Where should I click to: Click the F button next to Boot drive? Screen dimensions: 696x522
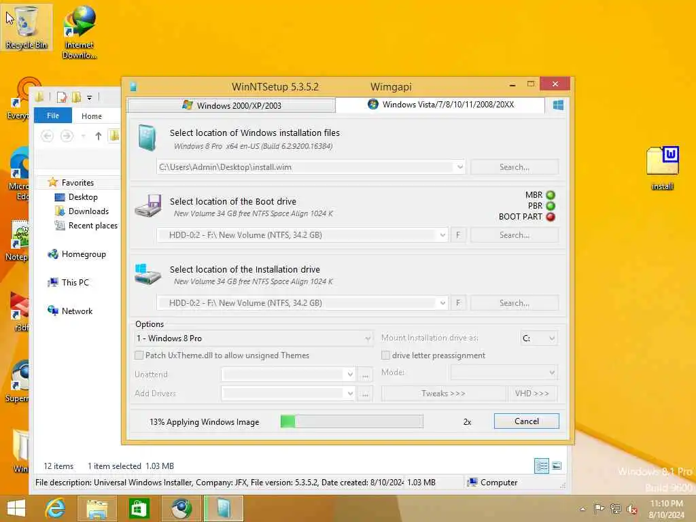tap(458, 234)
